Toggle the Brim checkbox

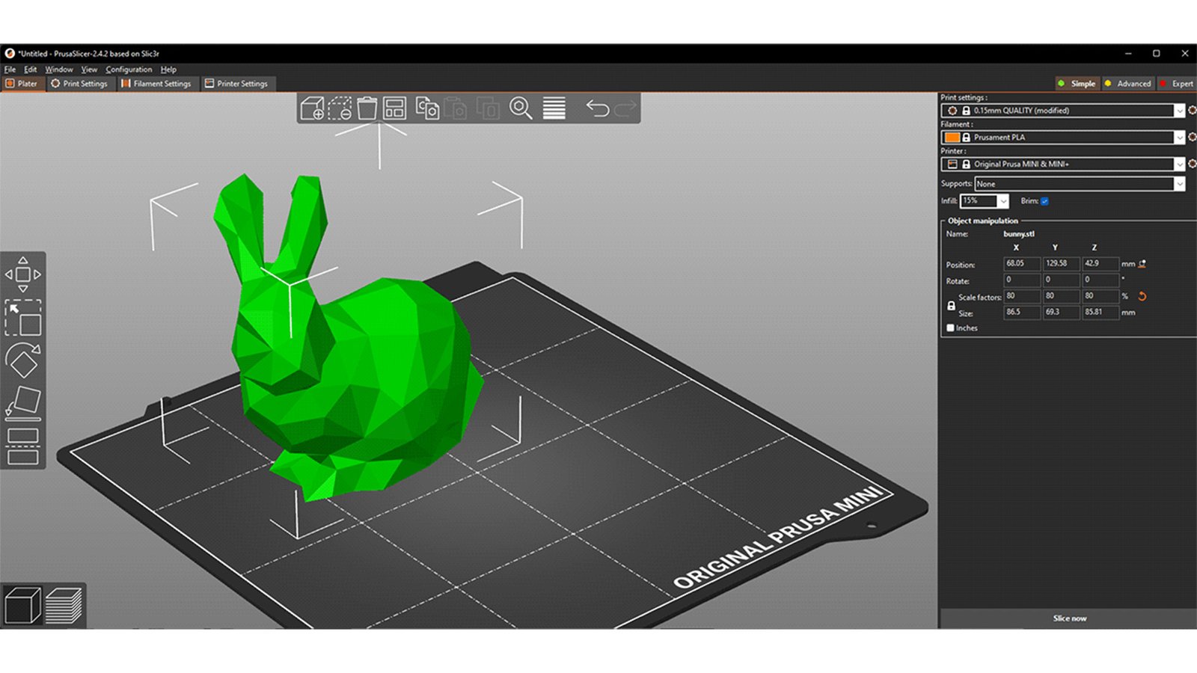[x=1044, y=201]
